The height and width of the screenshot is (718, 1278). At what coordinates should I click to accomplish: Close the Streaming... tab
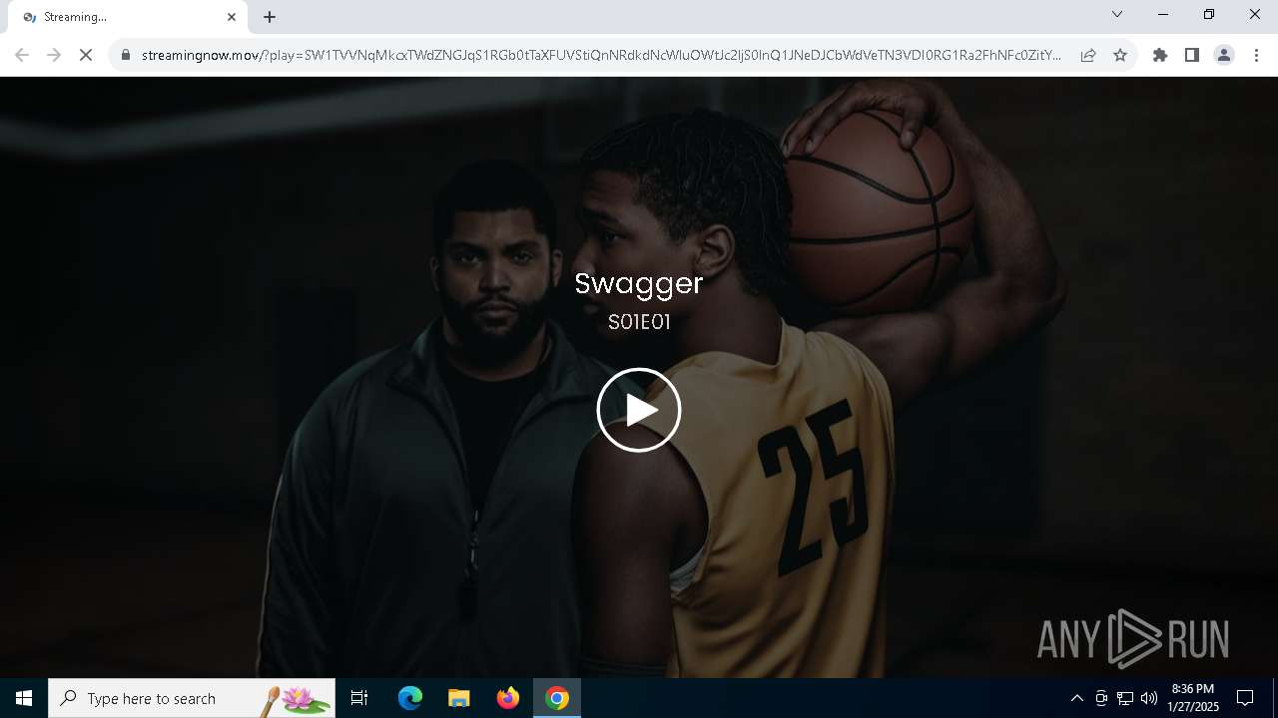(232, 17)
